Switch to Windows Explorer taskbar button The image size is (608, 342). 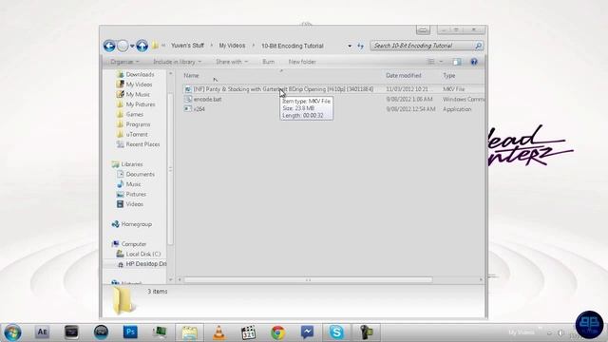[x=190, y=332]
